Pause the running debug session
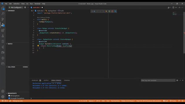This screenshot has height=104, width=185. [95, 11]
